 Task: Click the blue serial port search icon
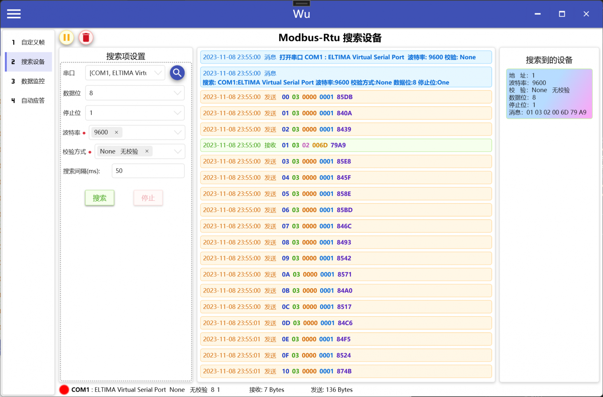pyautogui.click(x=177, y=73)
